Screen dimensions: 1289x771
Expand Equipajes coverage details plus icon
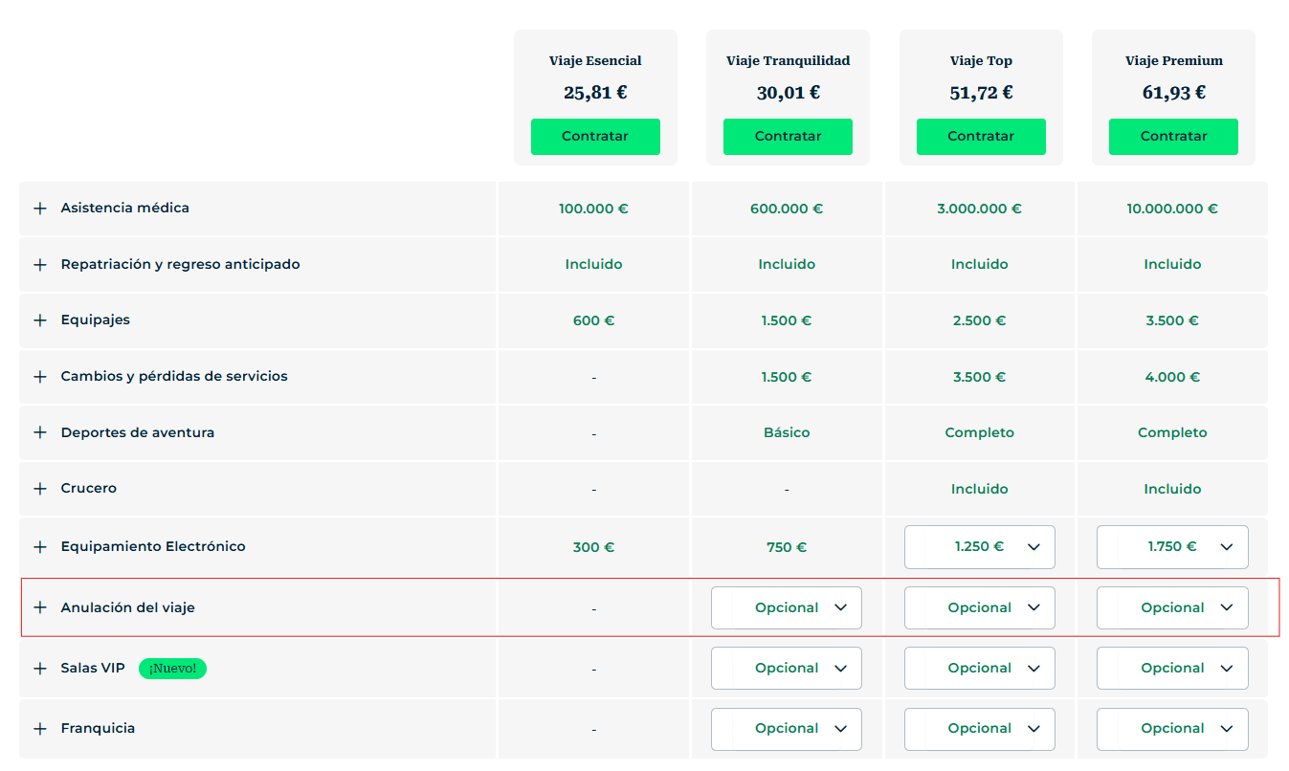pos(40,320)
